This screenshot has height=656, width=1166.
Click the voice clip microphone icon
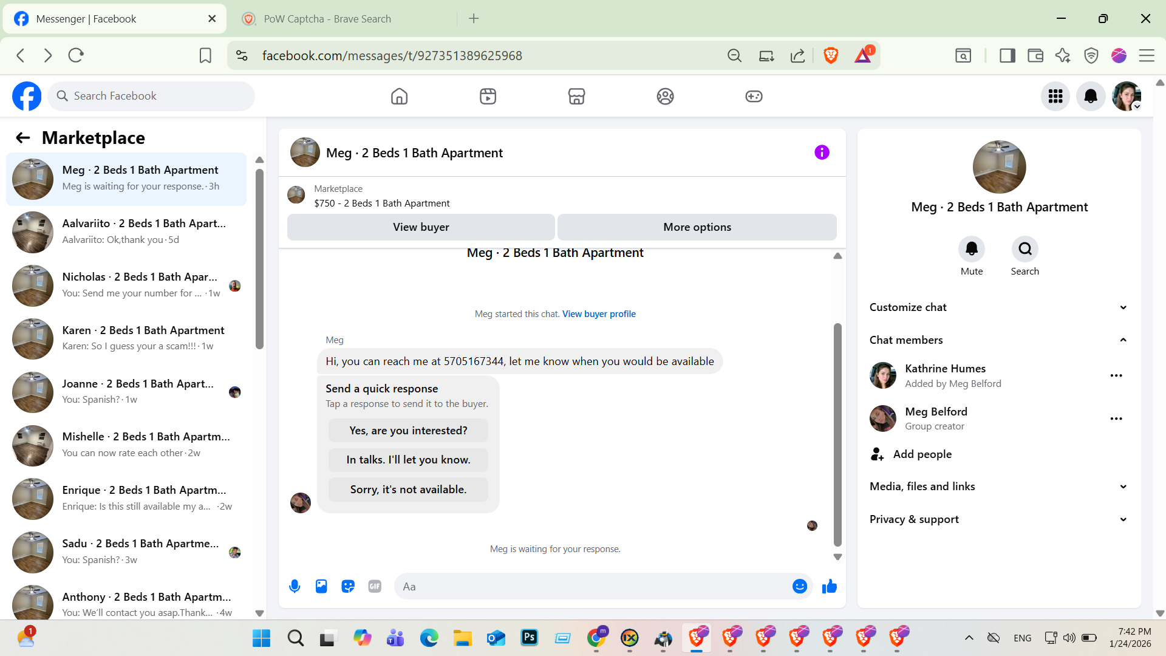(x=295, y=586)
